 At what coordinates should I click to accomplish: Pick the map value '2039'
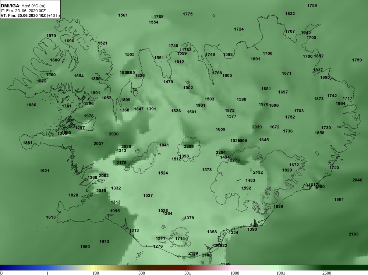click(x=257, y=127)
